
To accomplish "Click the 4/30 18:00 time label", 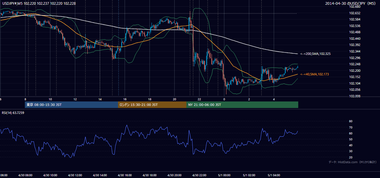I will click(x=150, y=175).
